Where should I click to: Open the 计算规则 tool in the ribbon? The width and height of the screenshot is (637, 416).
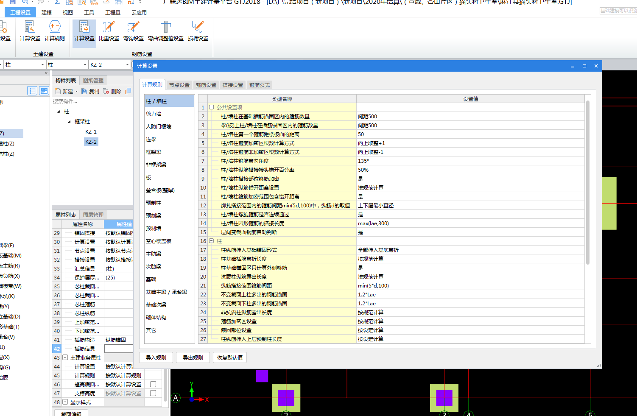[x=55, y=31]
